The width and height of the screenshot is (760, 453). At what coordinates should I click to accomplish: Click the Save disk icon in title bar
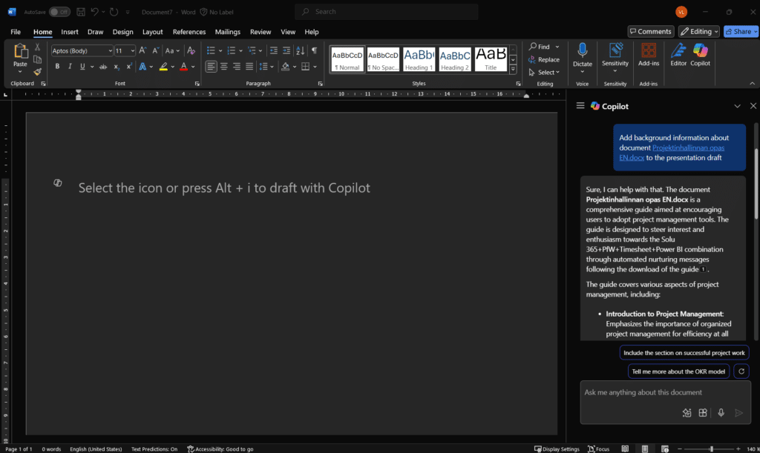click(x=81, y=12)
